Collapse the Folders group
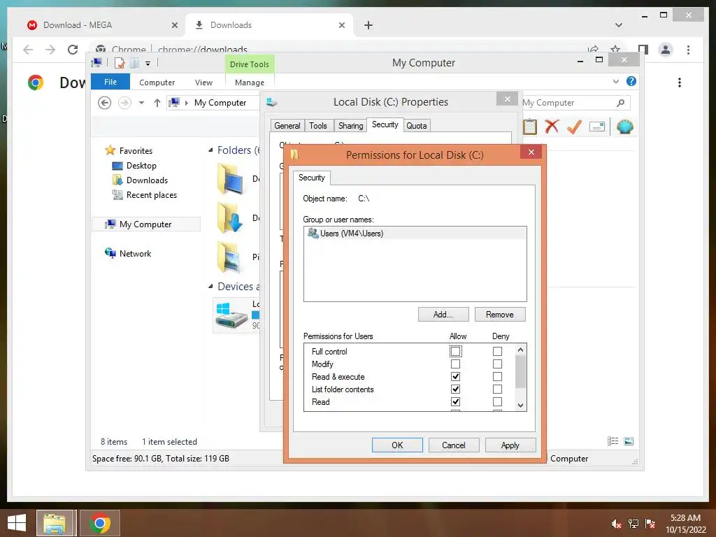 click(x=210, y=150)
